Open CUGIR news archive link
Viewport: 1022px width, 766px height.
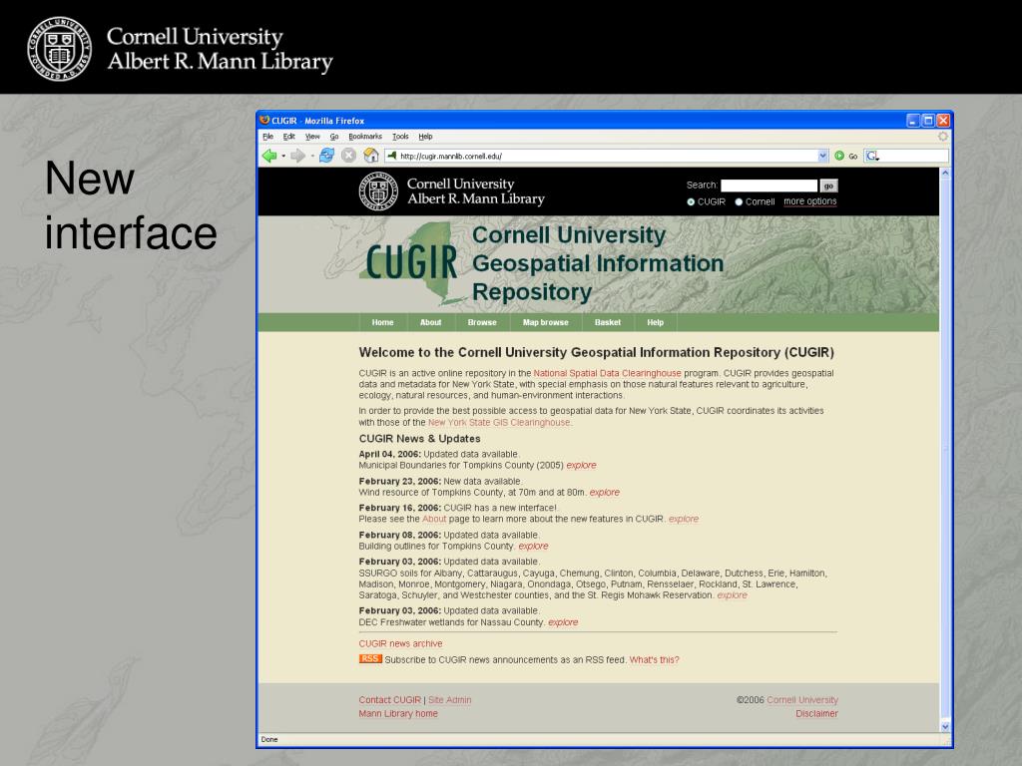click(400, 643)
